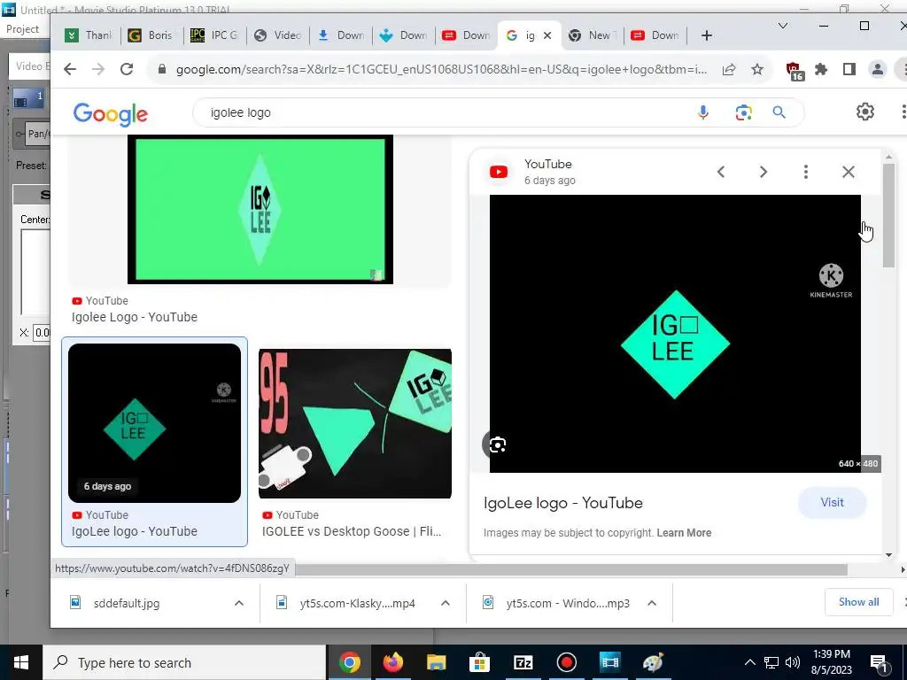Open Google quick settings gear
Screen dimensions: 907x680
(x=864, y=112)
